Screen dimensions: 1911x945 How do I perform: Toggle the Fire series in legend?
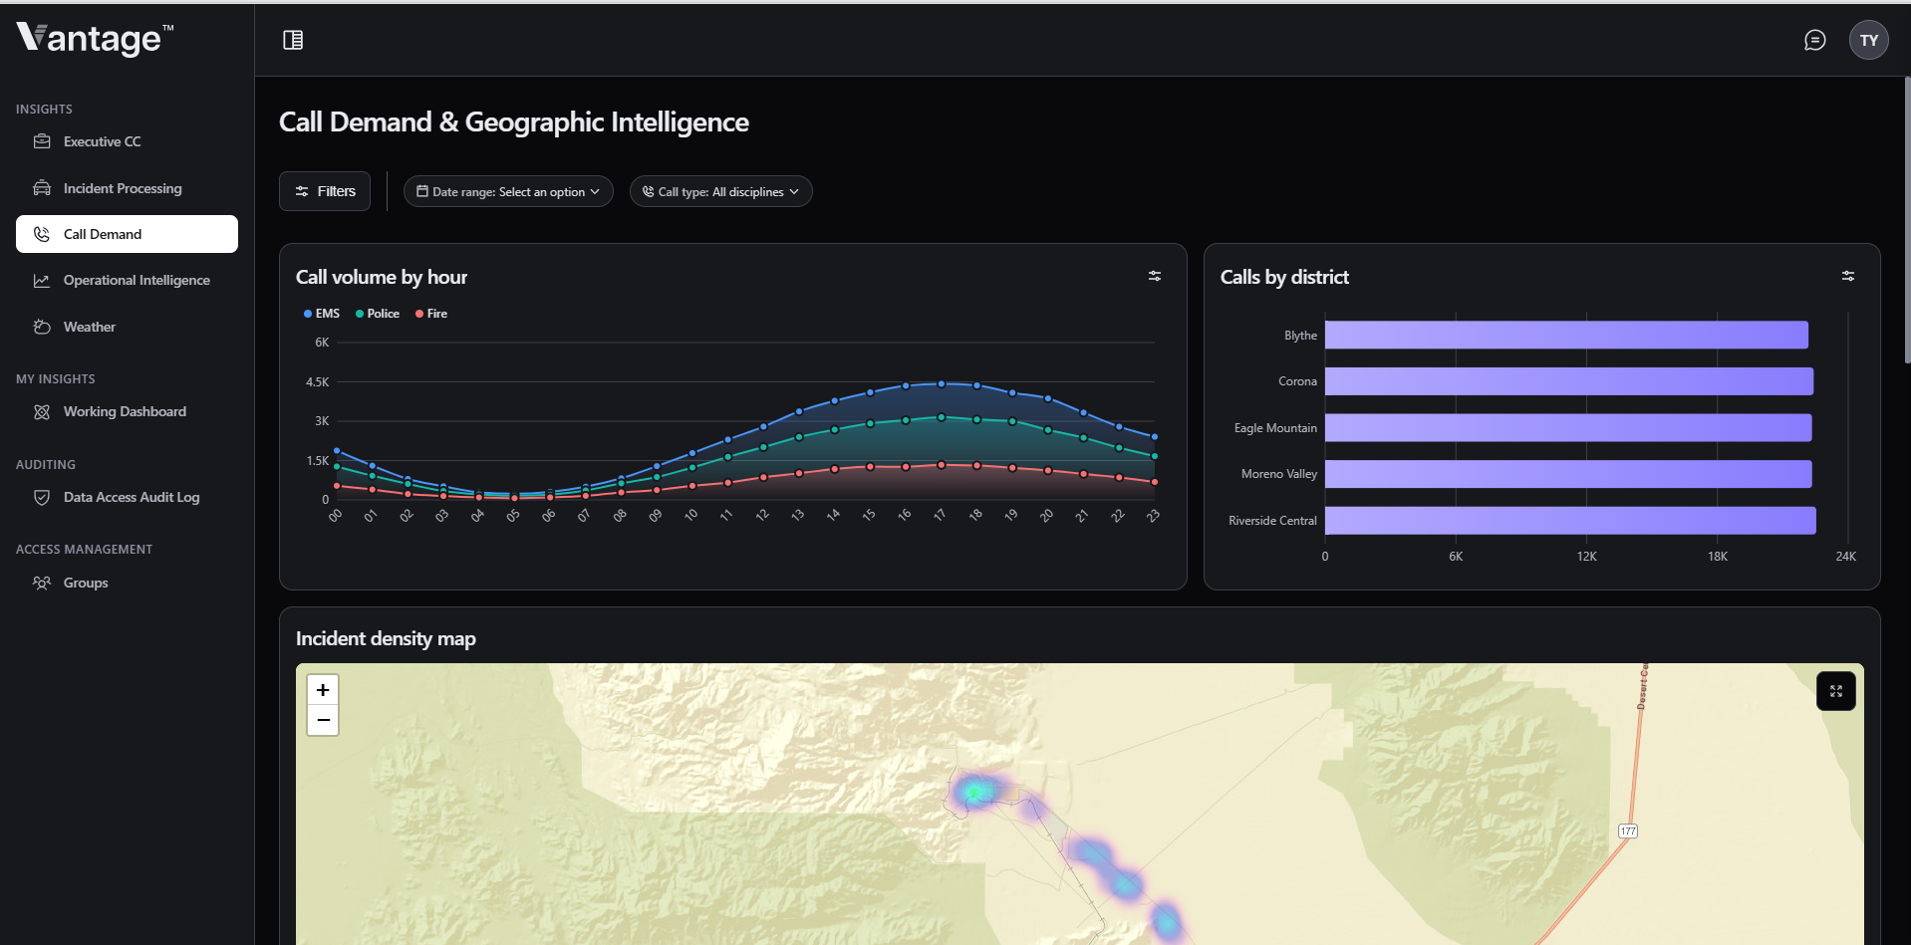(x=431, y=314)
